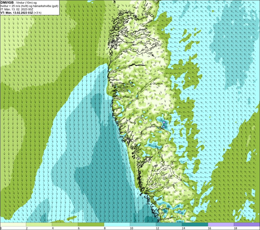Screen dimensions: 260x230
Task: Click the legend scale value 16
Action: coord(209,228)
